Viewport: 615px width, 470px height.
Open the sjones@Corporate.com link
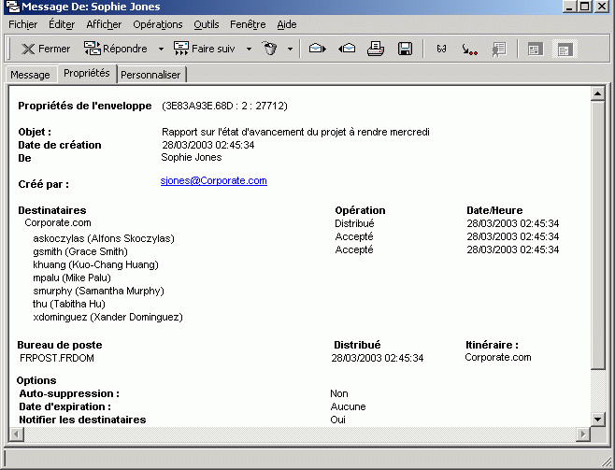(214, 180)
